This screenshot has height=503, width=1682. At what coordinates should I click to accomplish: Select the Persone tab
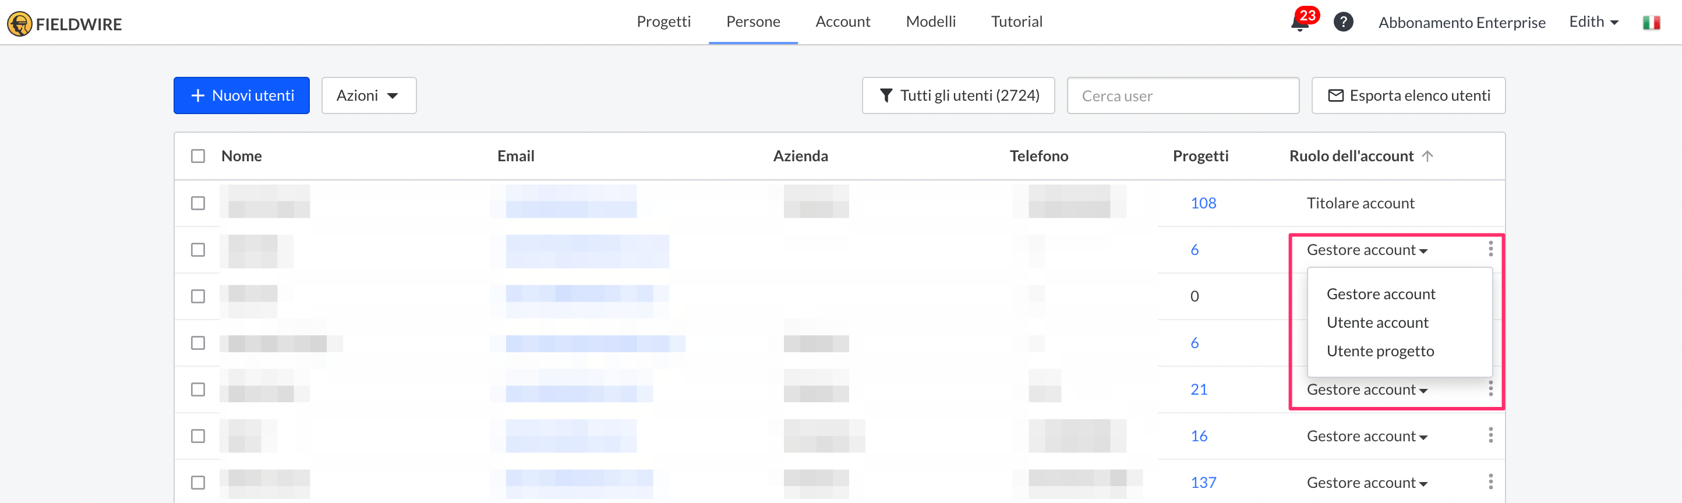(x=753, y=22)
